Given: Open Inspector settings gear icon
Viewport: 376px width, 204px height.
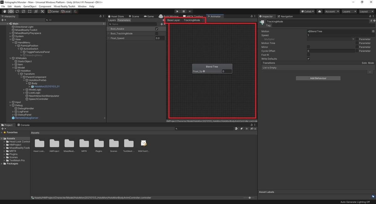Looking at the screenshot, I should coord(374,21).
